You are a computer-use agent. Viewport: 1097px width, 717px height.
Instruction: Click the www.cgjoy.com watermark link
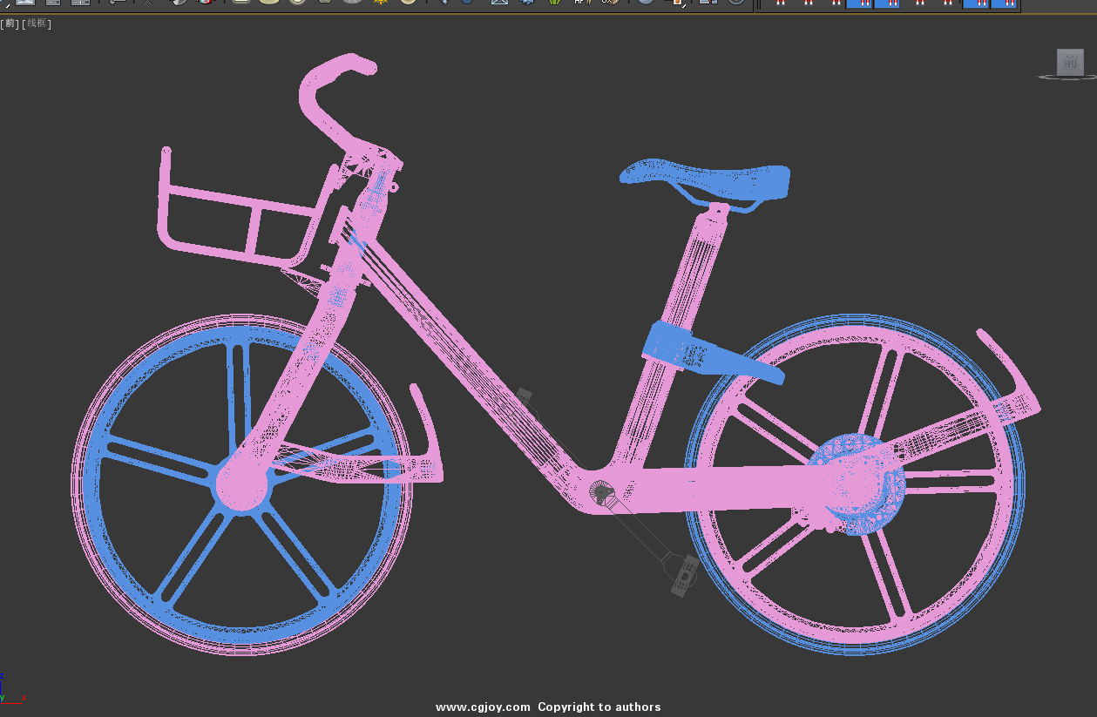coord(483,707)
